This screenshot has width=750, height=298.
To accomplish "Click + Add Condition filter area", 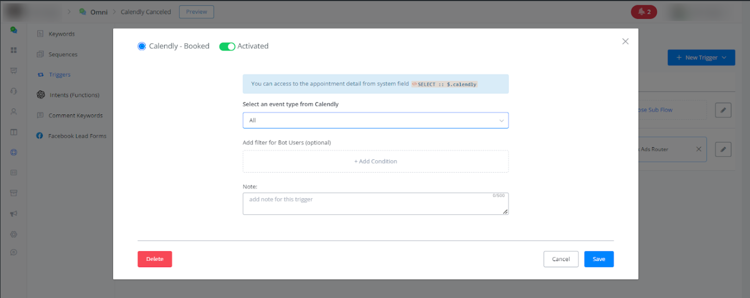I will click(375, 161).
